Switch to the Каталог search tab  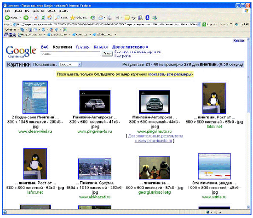[101, 47]
